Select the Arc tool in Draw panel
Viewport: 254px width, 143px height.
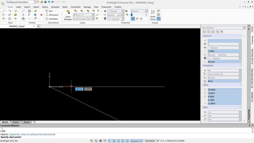[10, 11]
